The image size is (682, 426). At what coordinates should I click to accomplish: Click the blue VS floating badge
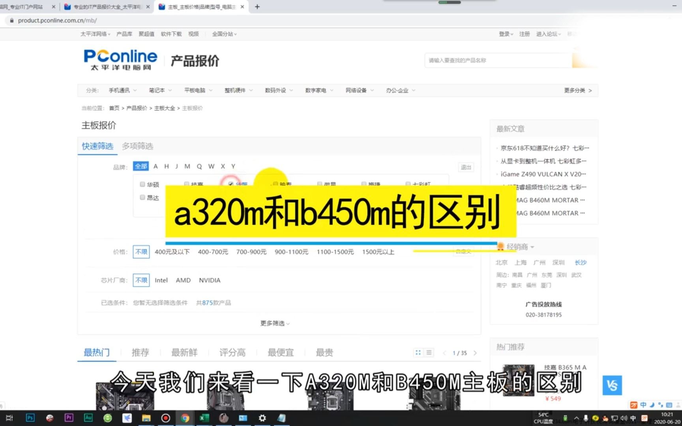612,385
